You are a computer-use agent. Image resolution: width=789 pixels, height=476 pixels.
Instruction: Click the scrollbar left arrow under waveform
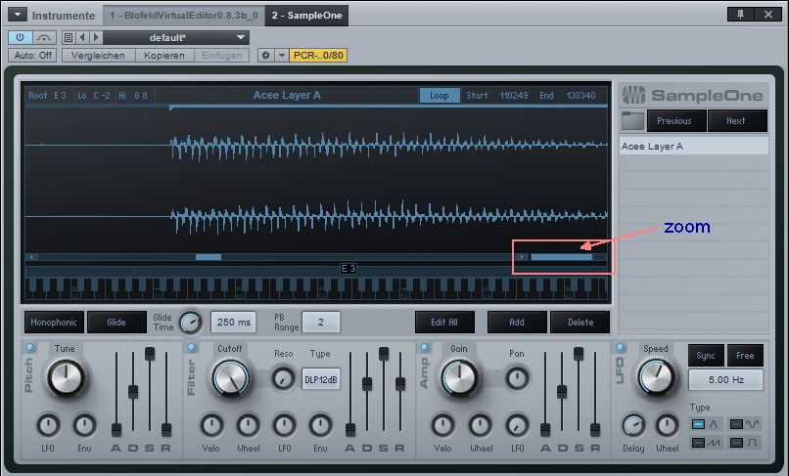click(31, 257)
